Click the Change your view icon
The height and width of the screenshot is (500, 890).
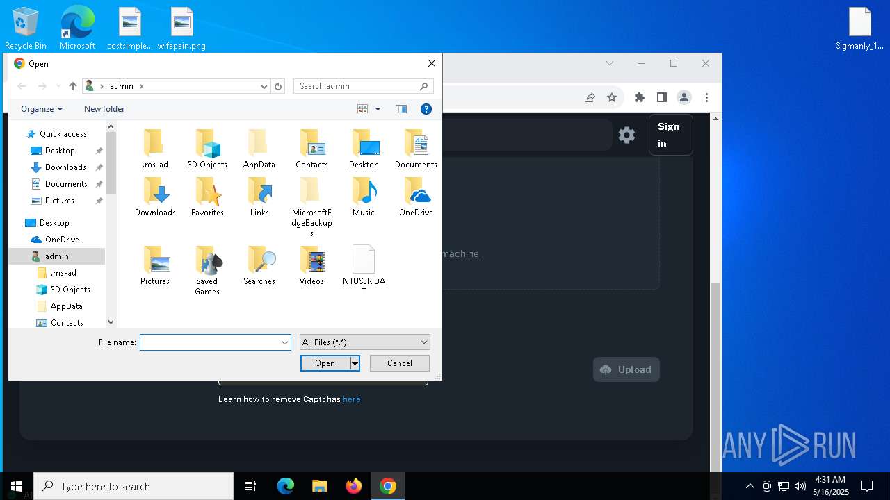click(x=362, y=109)
